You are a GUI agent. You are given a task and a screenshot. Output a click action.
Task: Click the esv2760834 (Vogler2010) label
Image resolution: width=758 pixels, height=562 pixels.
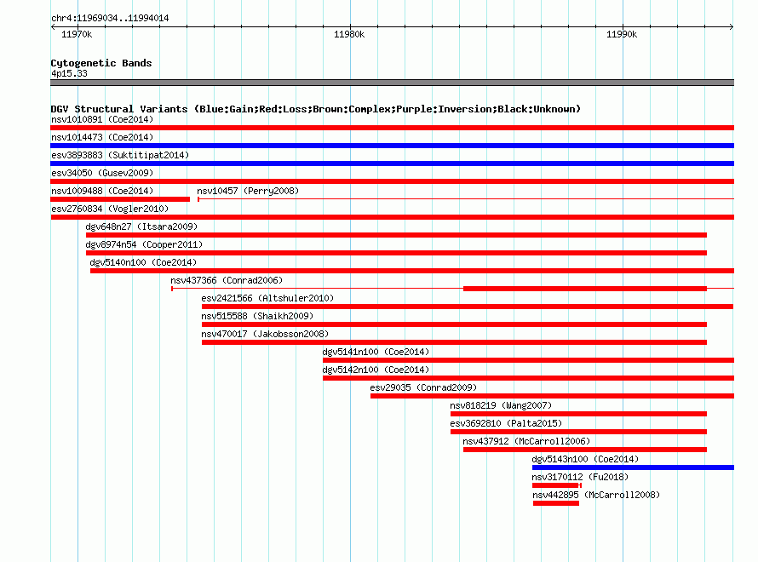pyautogui.click(x=110, y=209)
